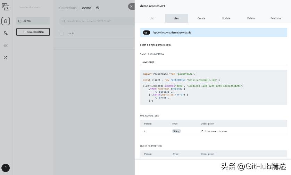Close the records API panel
Screen dimensions: 291x175
[x=131, y=7]
